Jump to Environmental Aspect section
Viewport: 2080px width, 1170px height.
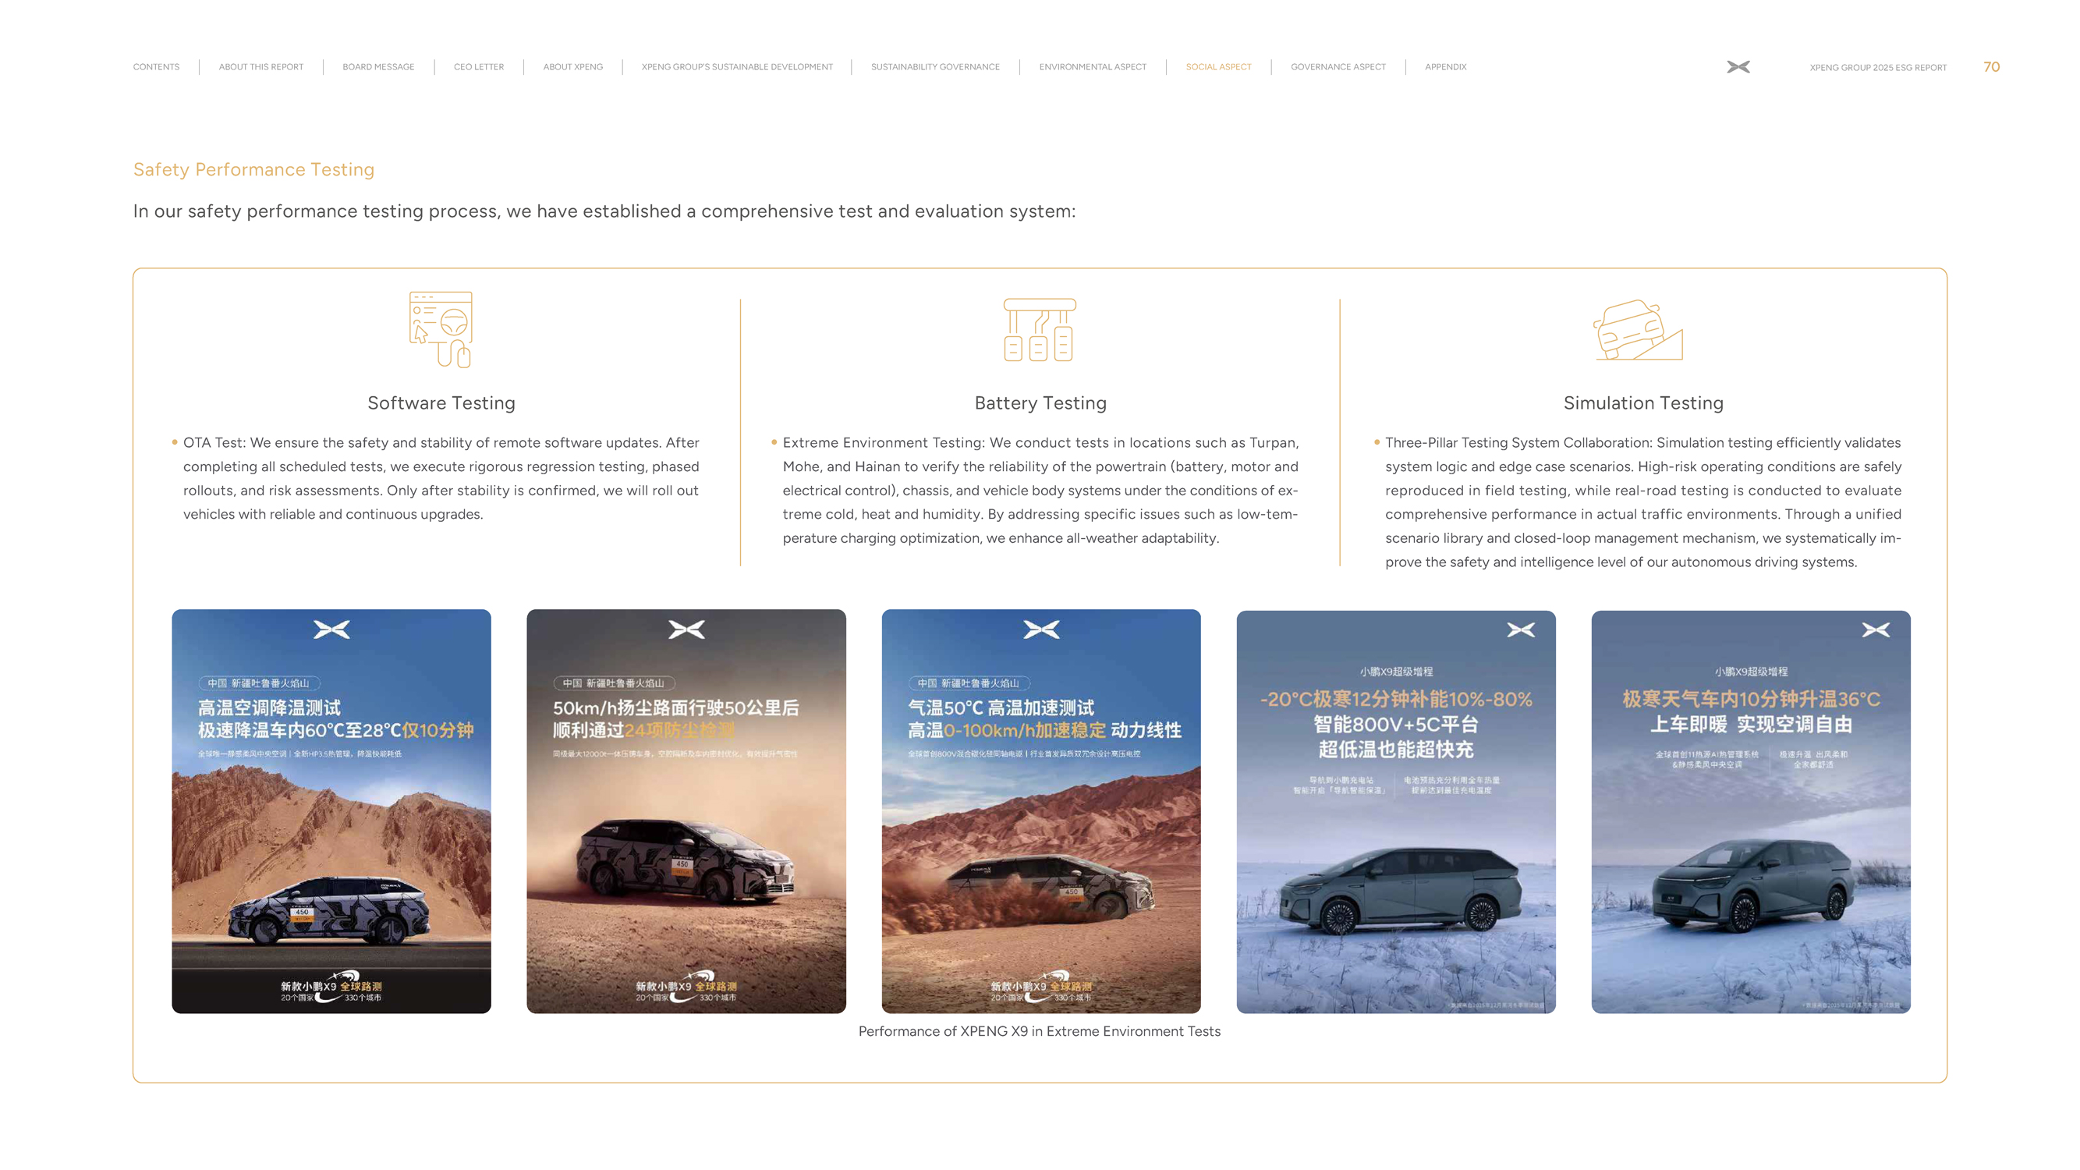[1092, 67]
